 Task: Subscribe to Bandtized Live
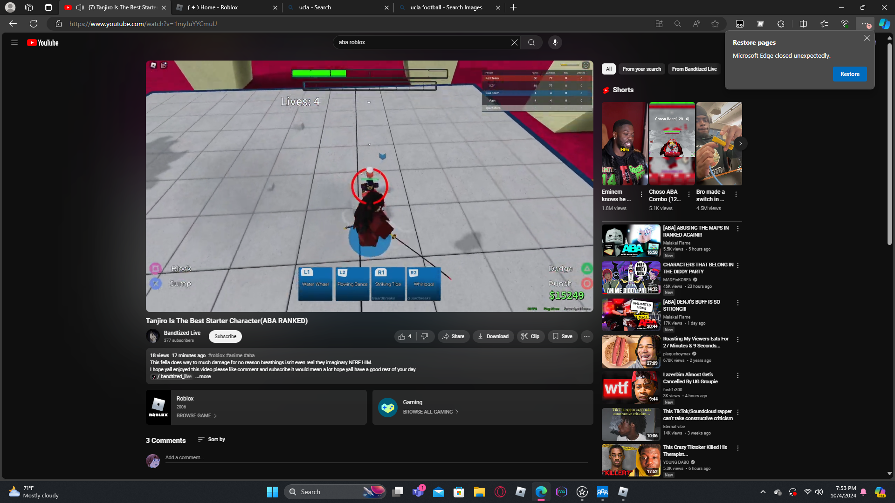(x=226, y=336)
